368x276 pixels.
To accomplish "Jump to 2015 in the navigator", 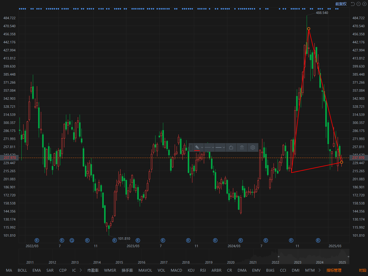I will coord(119,262).
